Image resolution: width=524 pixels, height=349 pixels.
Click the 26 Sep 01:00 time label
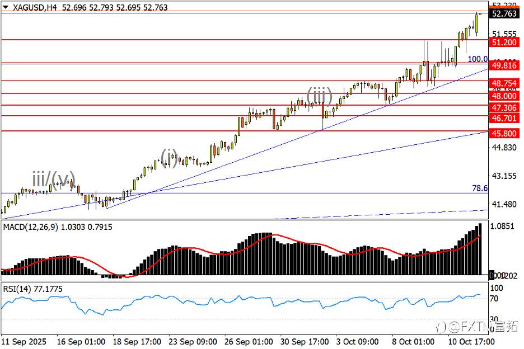point(249,342)
